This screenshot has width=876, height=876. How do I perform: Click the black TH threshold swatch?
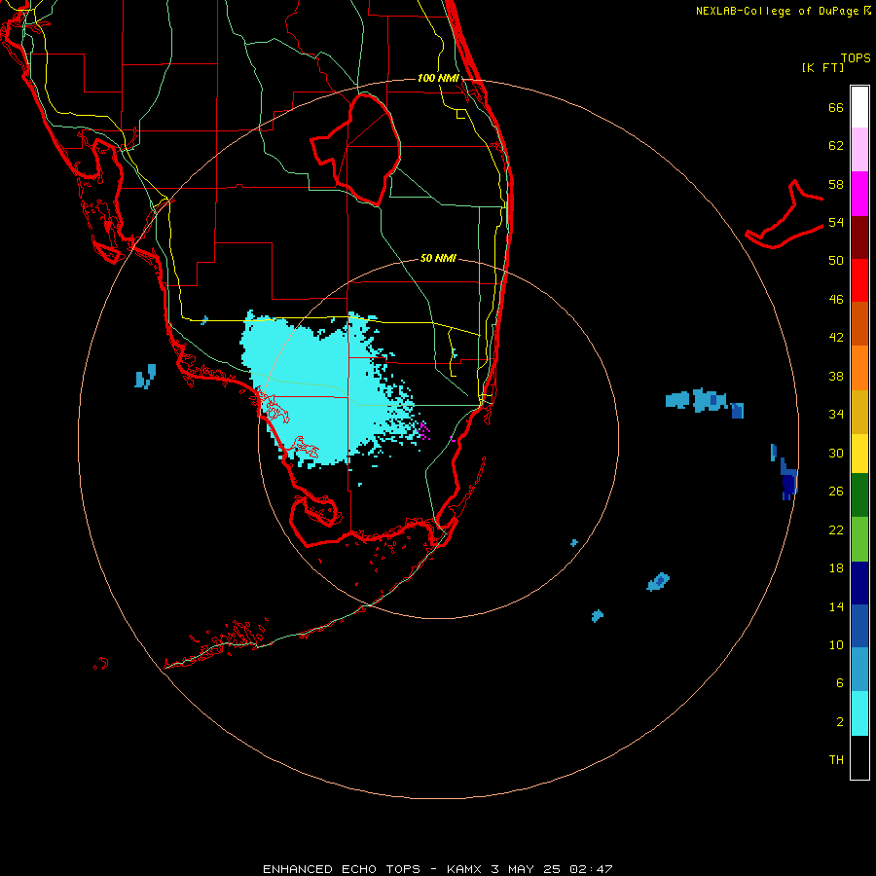(859, 757)
